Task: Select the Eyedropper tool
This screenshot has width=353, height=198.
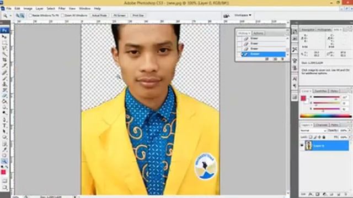Action: point(4,150)
